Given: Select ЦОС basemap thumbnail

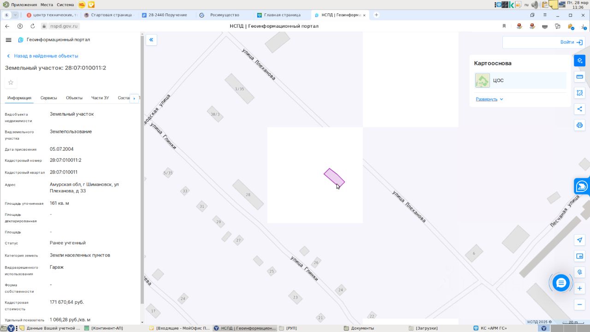Looking at the screenshot, I should (483, 81).
